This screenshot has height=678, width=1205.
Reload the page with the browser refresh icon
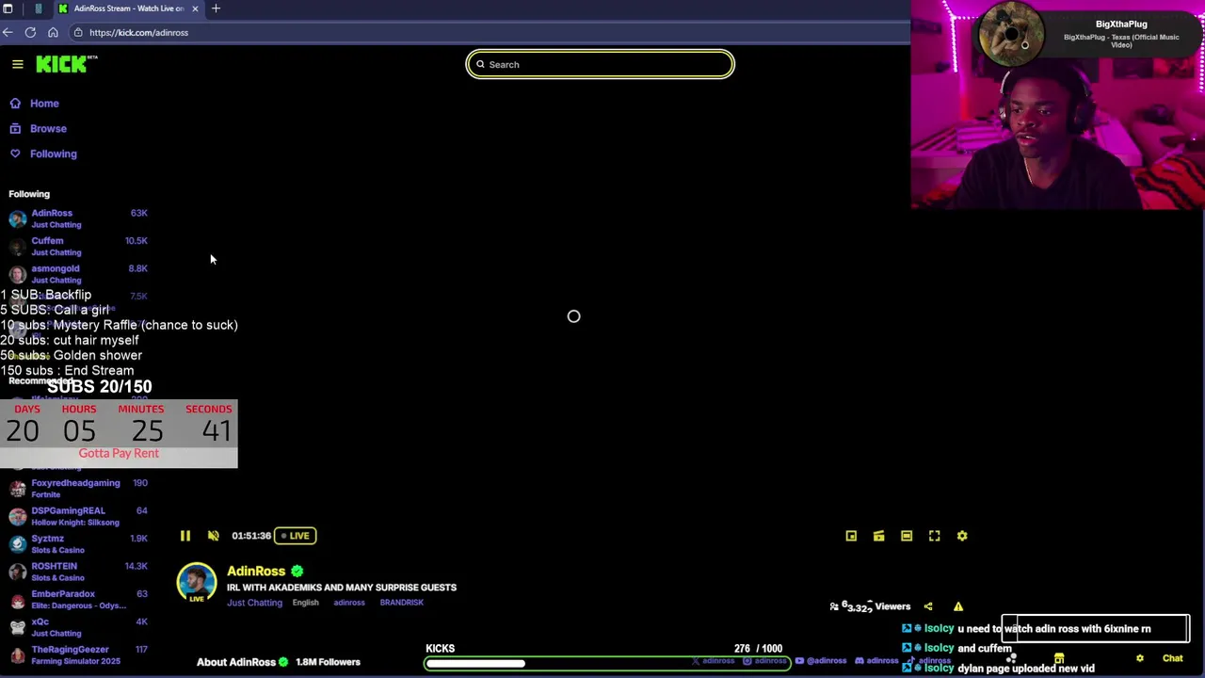point(30,32)
